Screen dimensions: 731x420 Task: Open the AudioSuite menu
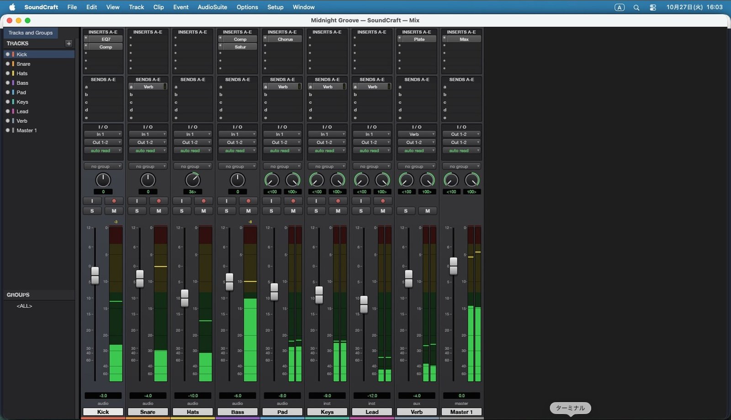point(212,7)
